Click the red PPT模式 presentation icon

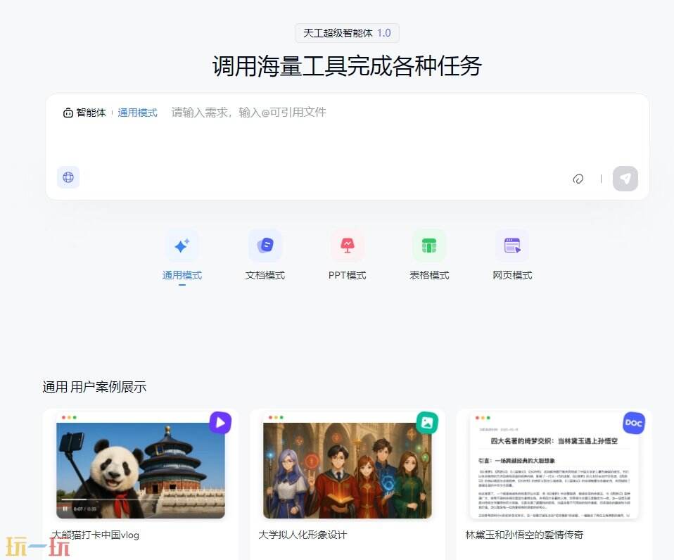point(347,245)
